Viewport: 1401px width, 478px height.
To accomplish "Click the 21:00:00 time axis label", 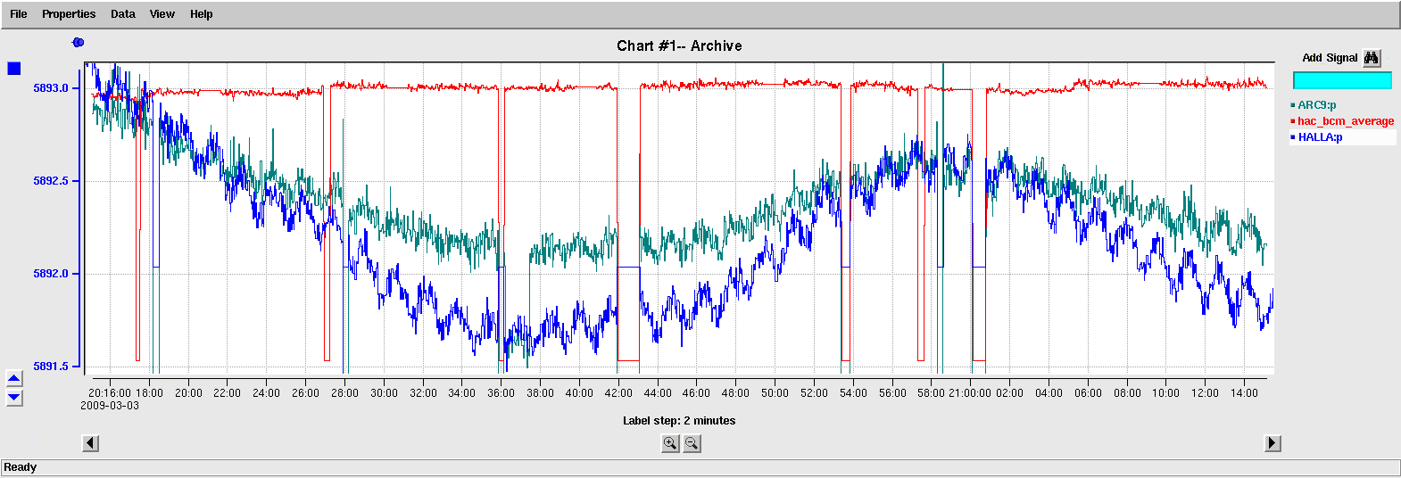I will coord(970,393).
